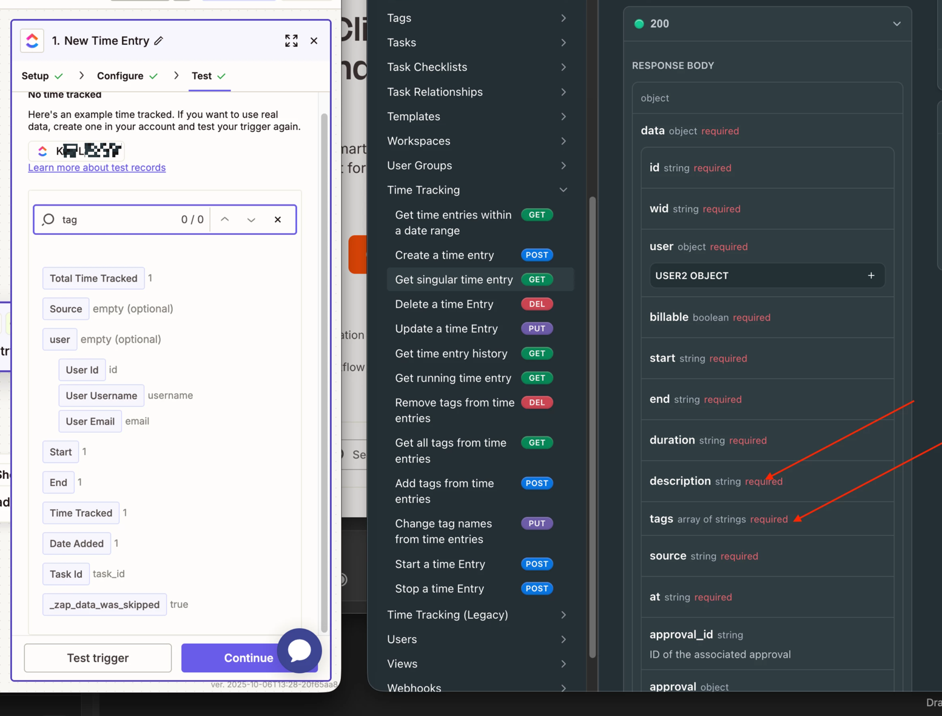Clear the tag search field
Viewport: 942px width, 716px height.
coord(278,220)
